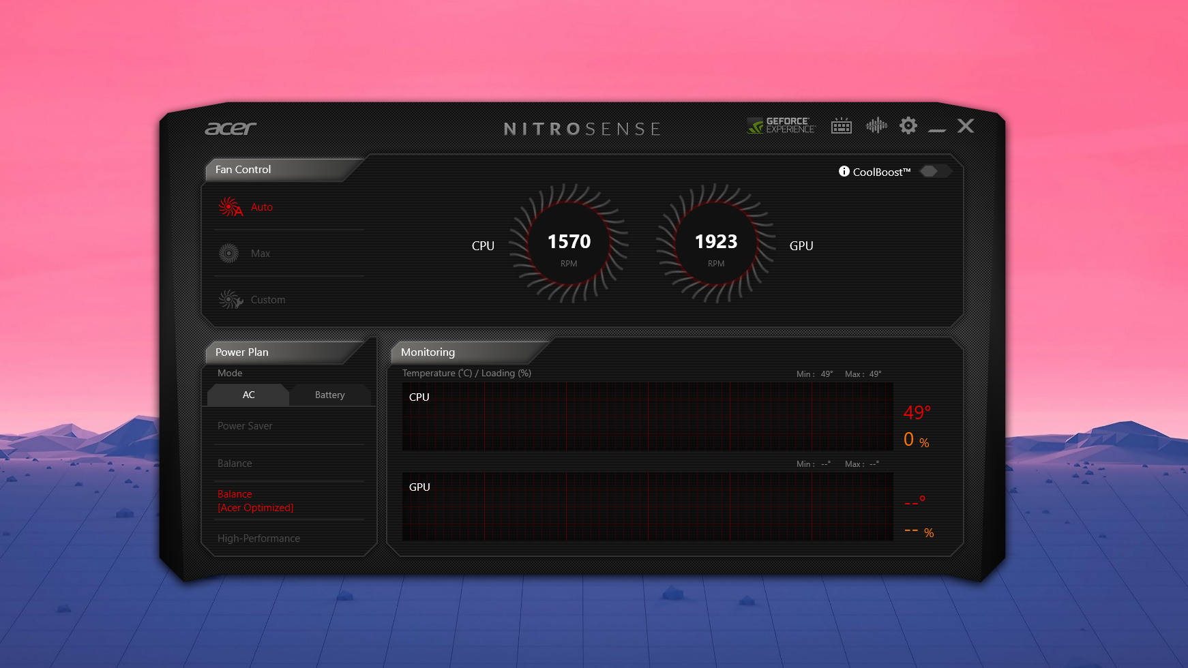The width and height of the screenshot is (1188, 668).
Task: Select Balance [Acer Optimized] mode
Action: [x=255, y=500]
